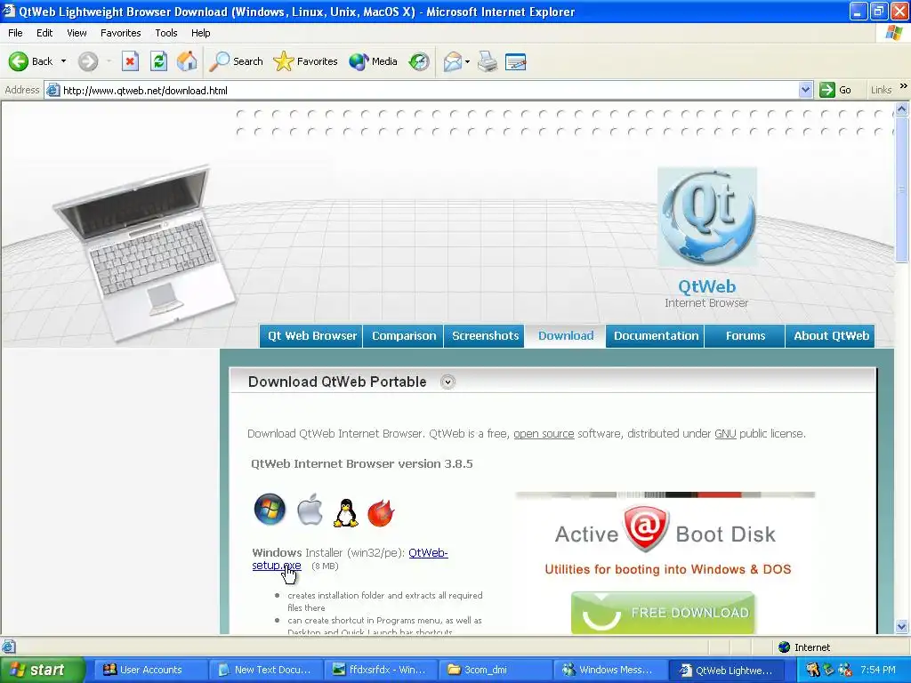
Task: Expand the Links toolbar chevron
Action: (x=904, y=86)
